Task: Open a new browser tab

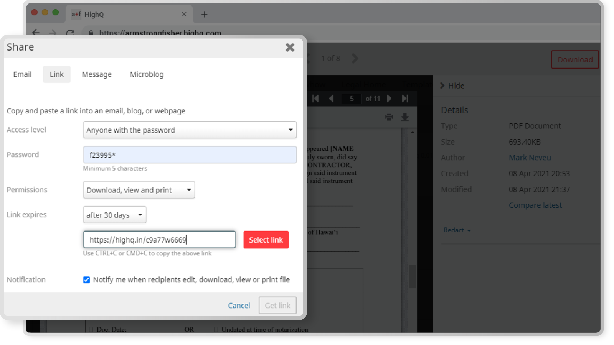Action: (204, 15)
